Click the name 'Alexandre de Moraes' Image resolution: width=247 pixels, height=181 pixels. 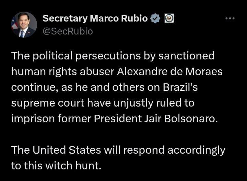170,71
